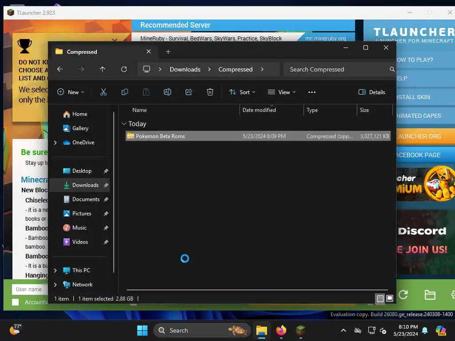
Task: Close the Compressed tab
Action: coord(148,52)
